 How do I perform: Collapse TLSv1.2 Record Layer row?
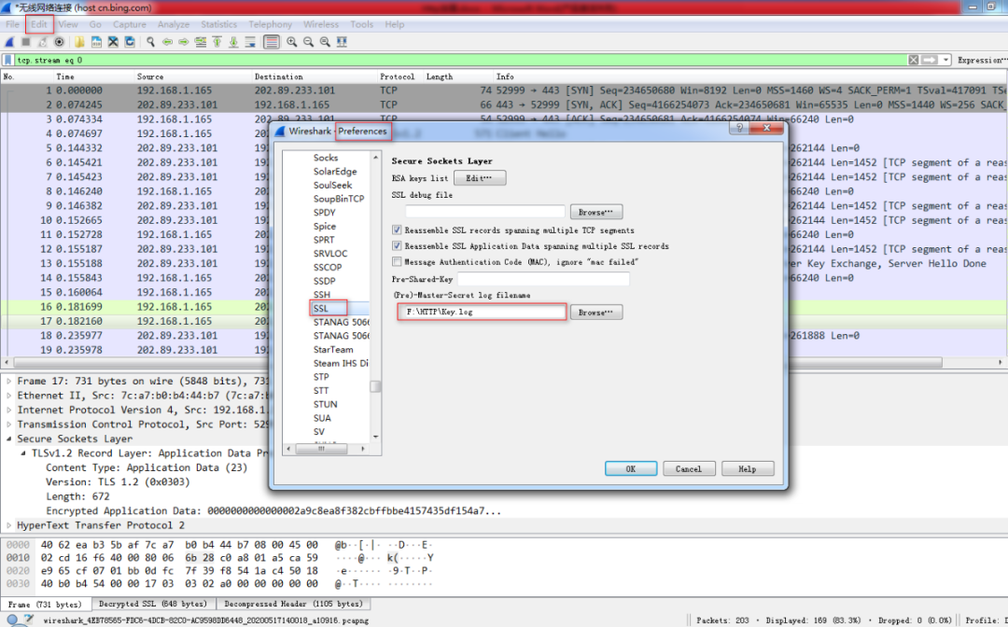click(23, 453)
